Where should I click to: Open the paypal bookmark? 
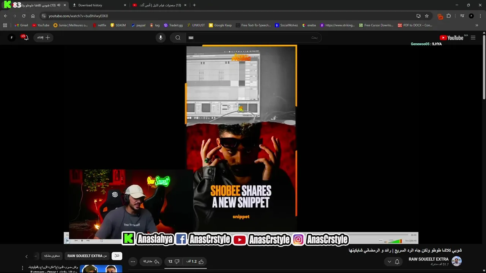(138, 25)
